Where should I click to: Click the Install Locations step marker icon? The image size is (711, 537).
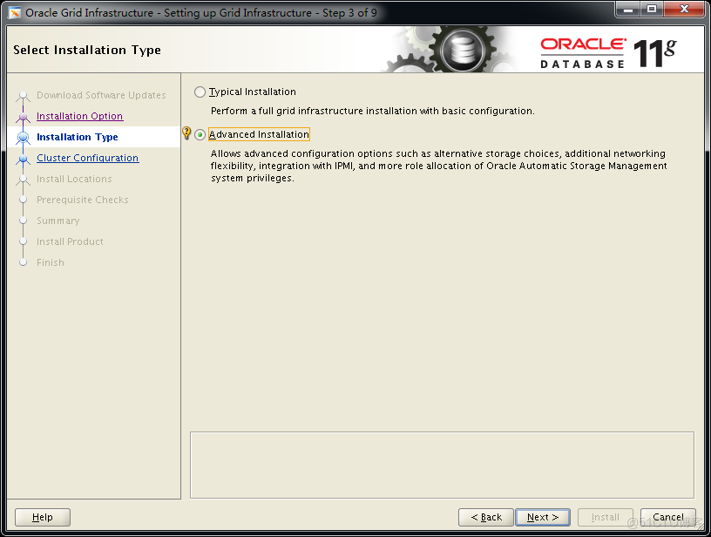tap(24, 180)
